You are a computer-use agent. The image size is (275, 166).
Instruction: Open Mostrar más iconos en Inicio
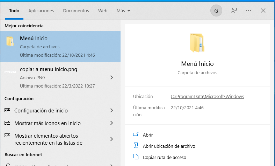point(60,123)
